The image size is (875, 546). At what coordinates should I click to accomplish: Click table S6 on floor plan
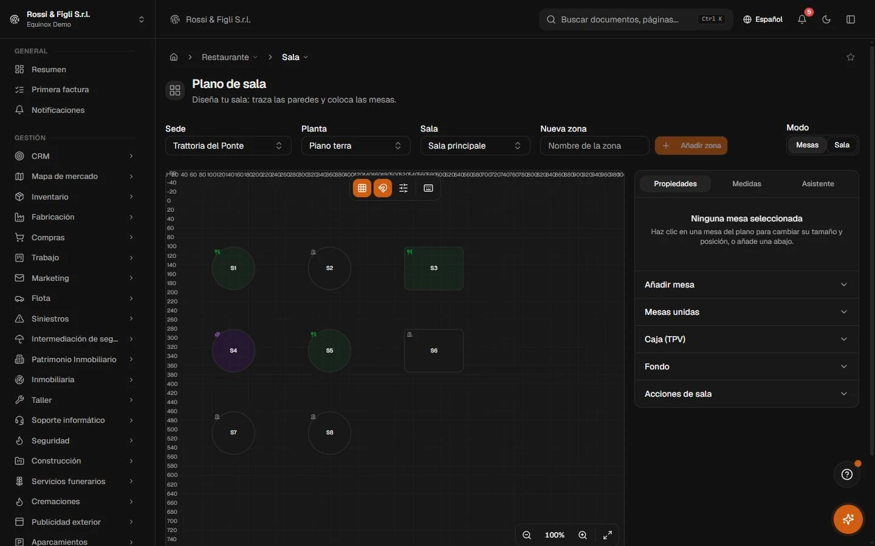click(434, 351)
